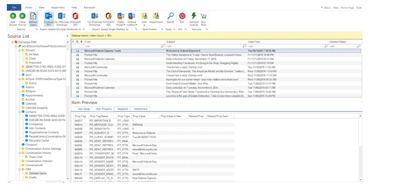Click the Refresh Items icon
394x193 pixels.
[x=33, y=16]
